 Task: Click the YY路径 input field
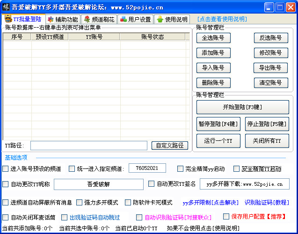[89, 146]
